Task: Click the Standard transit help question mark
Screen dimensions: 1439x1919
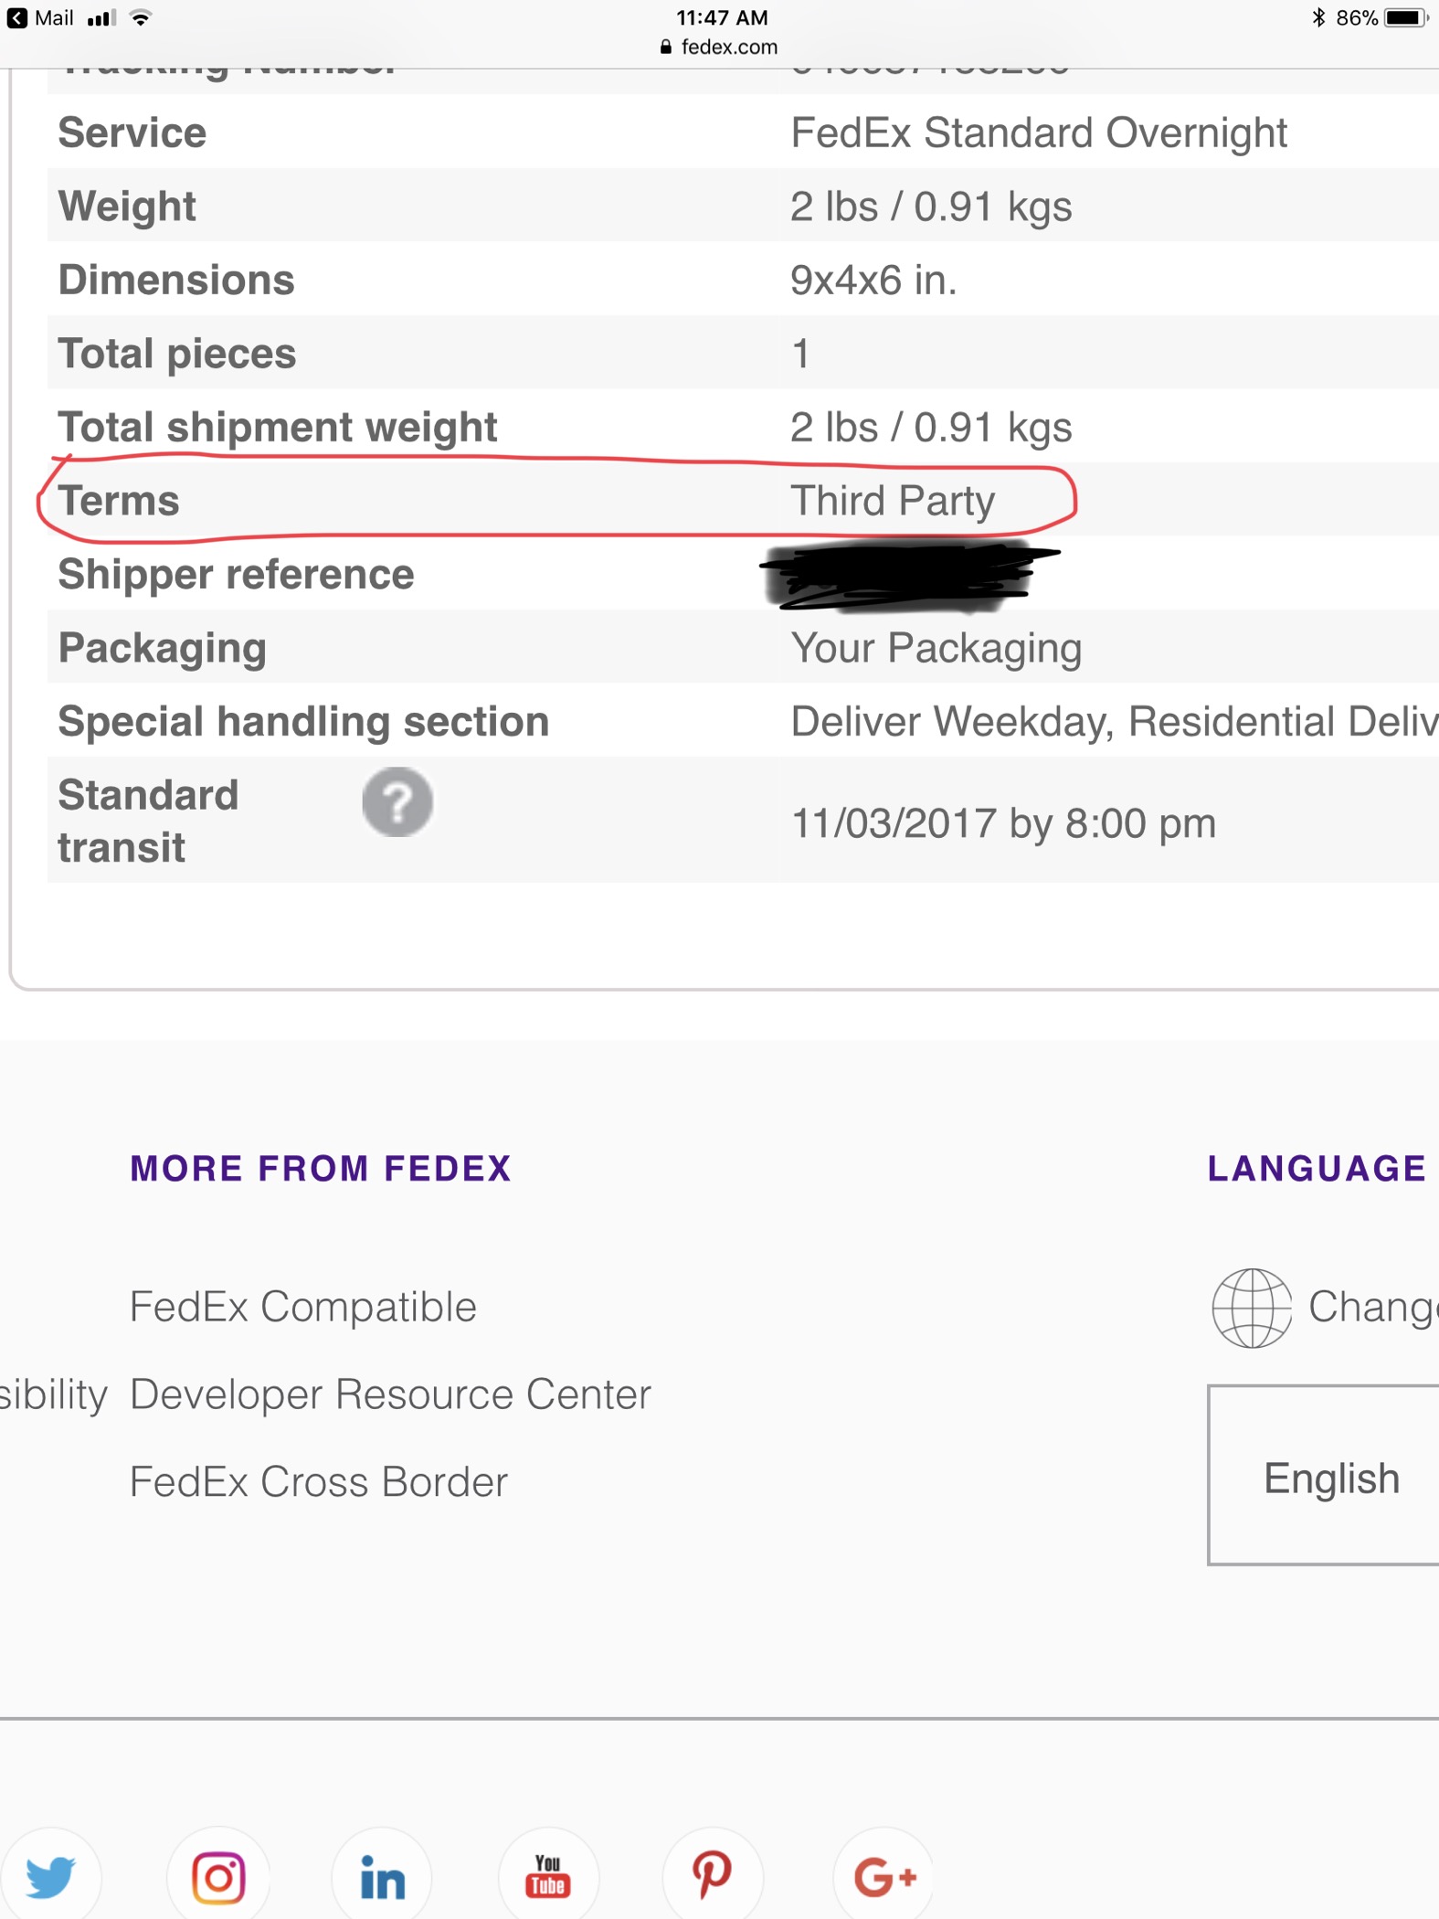Action: click(x=397, y=801)
